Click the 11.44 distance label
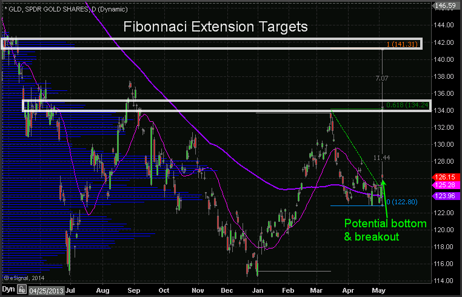Image resolution: width=462 pixels, height=297 pixels. pos(381,158)
